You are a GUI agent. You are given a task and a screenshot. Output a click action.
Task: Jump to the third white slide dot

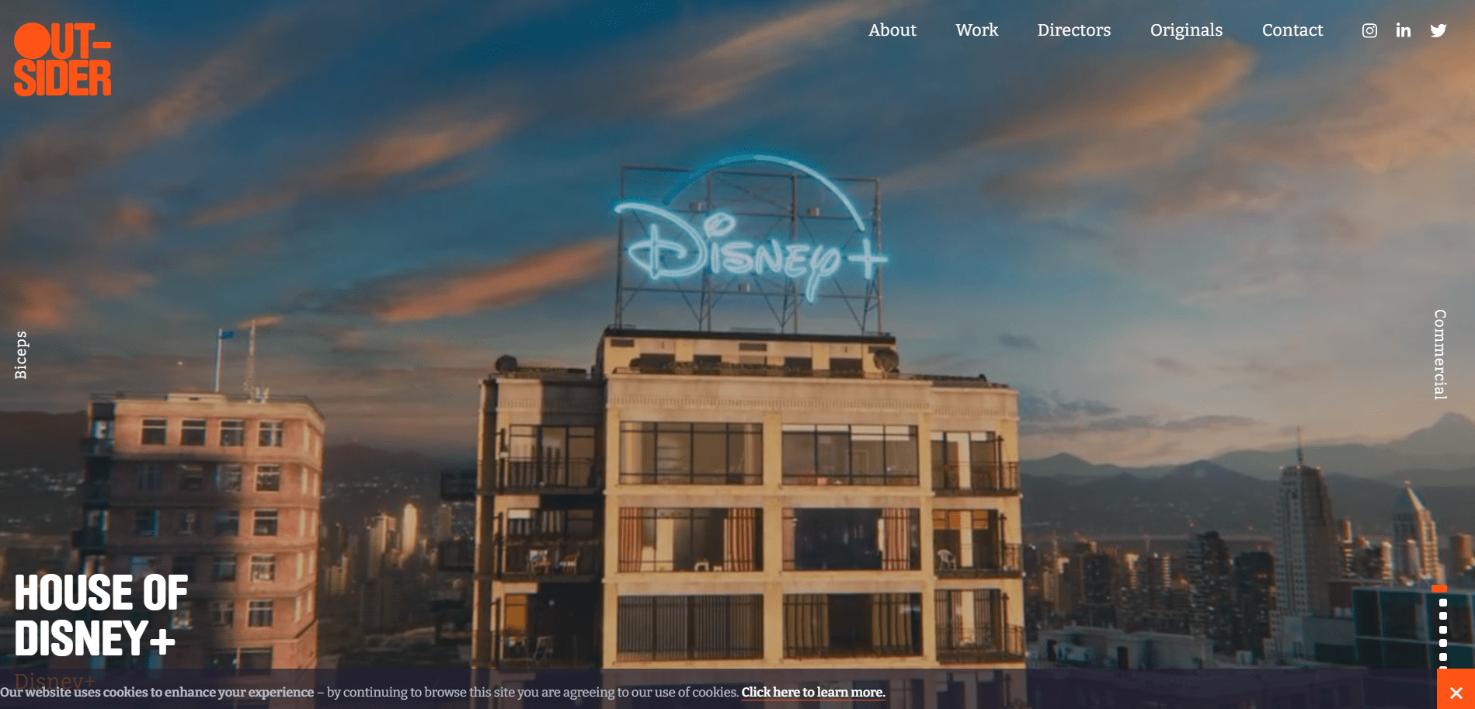tap(1443, 629)
